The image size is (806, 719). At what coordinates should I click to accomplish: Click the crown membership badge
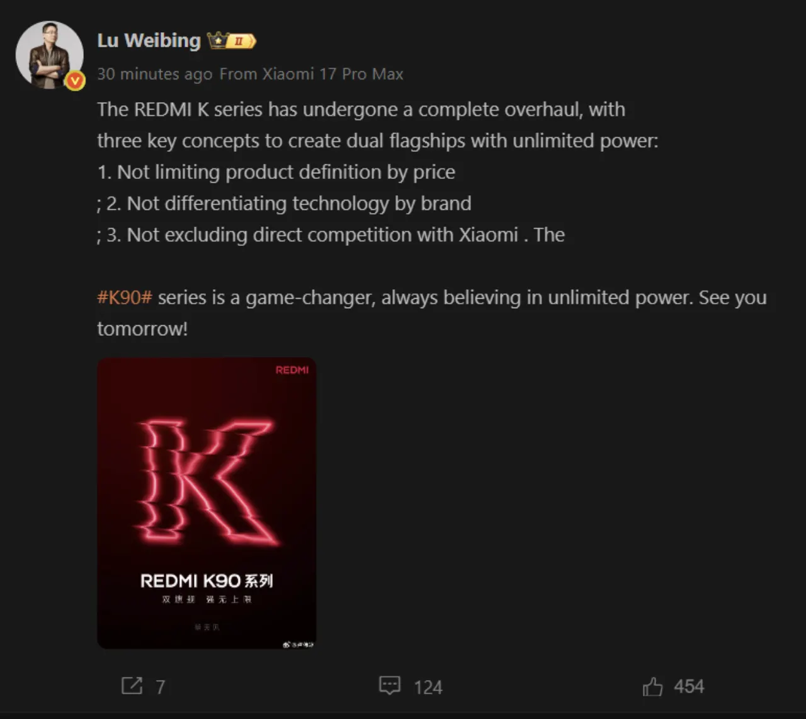coord(231,41)
